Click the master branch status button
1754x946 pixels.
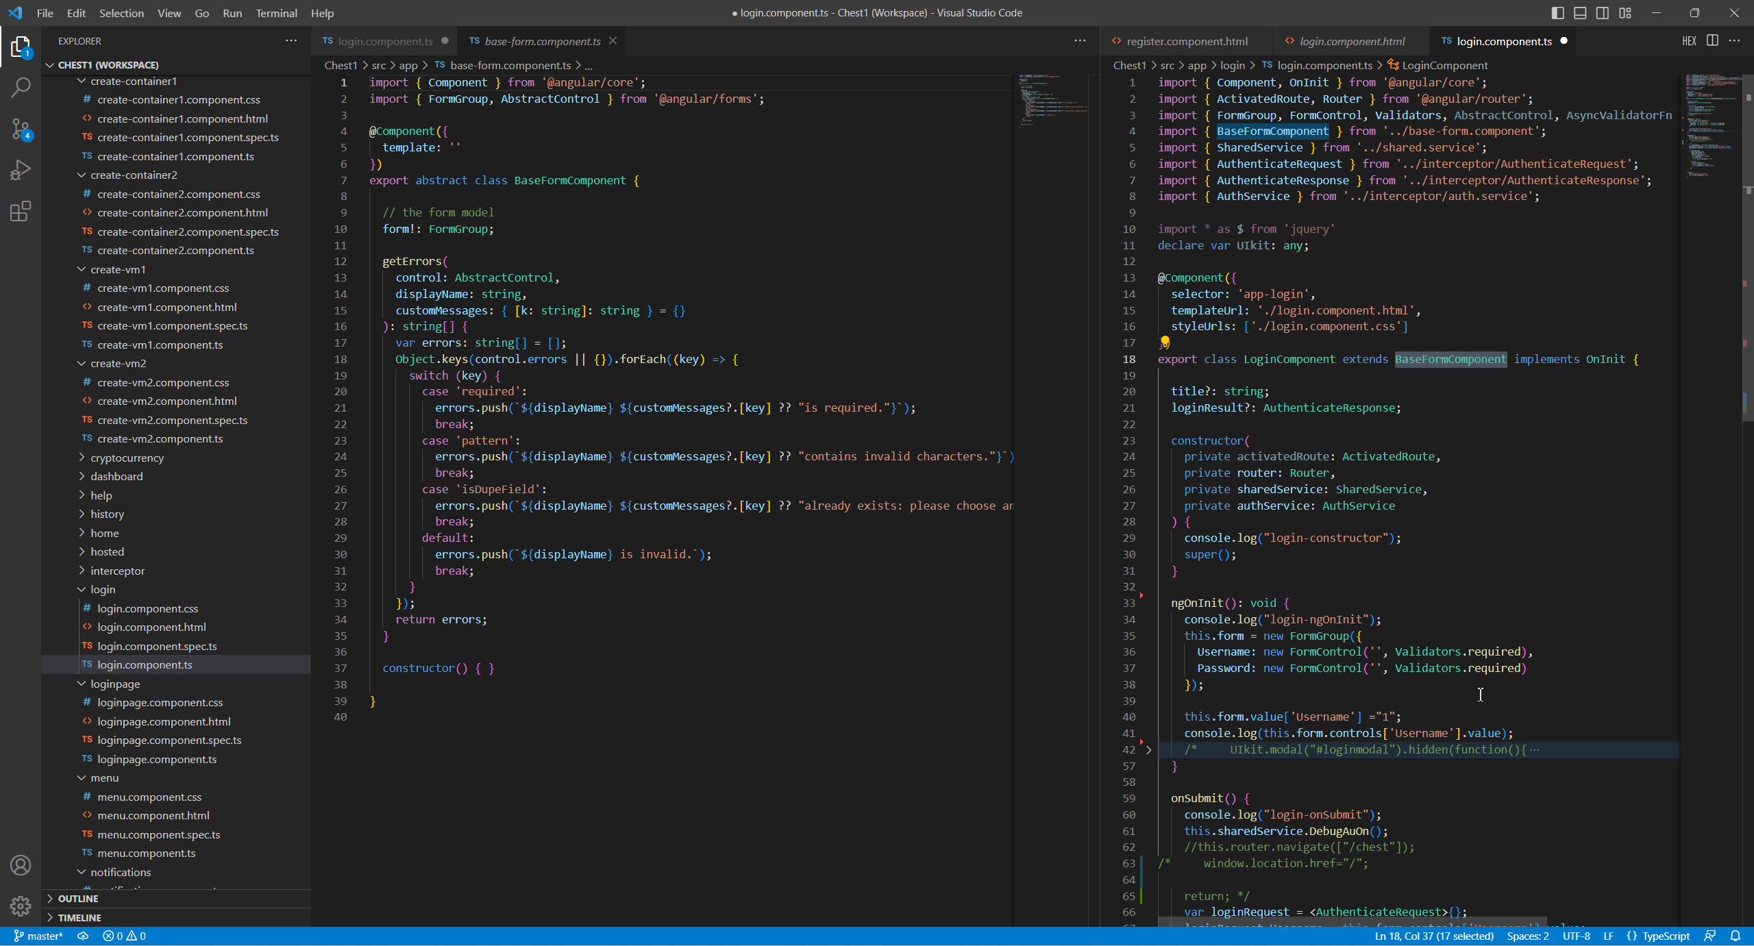tap(38, 936)
